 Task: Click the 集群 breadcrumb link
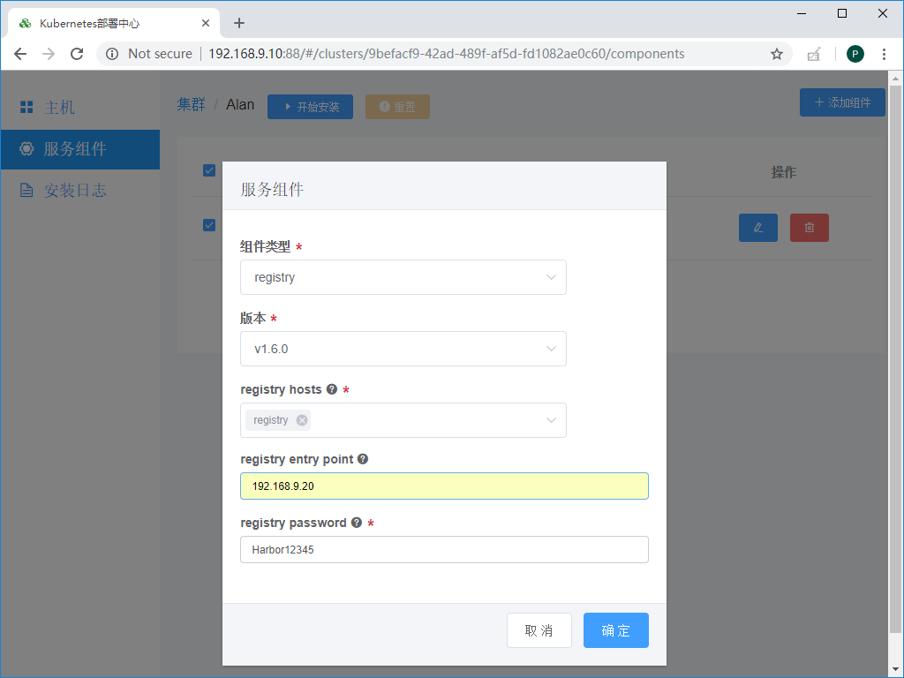pyautogui.click(x=191, y=103)
